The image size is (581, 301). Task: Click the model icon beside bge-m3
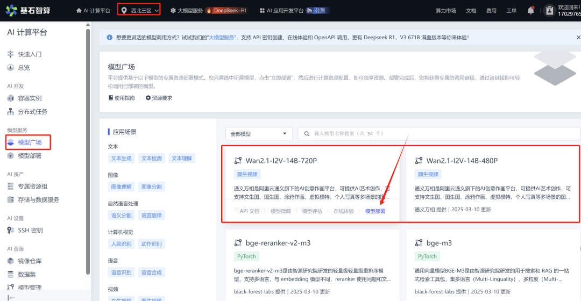click(x=419, y=243)
